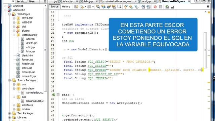Click the Comment code icon

tap(167, 7)
